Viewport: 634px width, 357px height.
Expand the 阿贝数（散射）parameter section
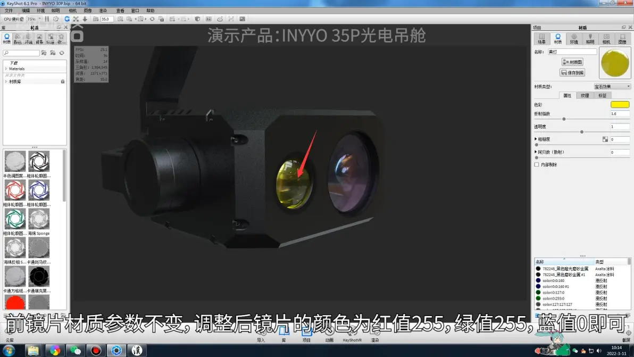point(536,152)
